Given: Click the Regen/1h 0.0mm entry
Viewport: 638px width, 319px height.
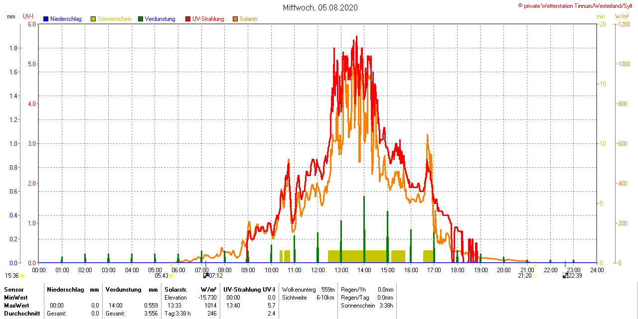Looking at the screenshot, I should tap(367, 289).
